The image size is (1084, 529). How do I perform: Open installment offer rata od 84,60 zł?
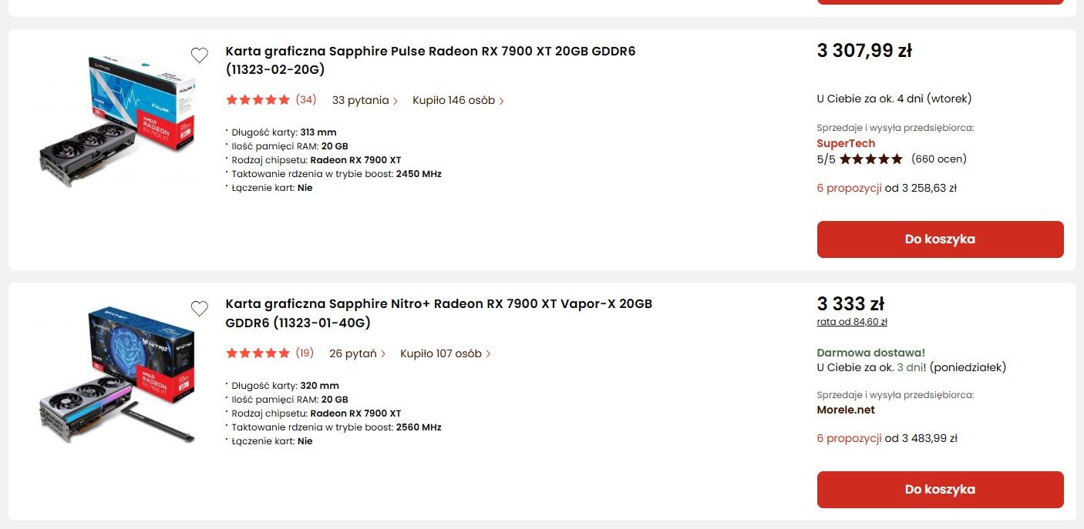click(852, 322)
